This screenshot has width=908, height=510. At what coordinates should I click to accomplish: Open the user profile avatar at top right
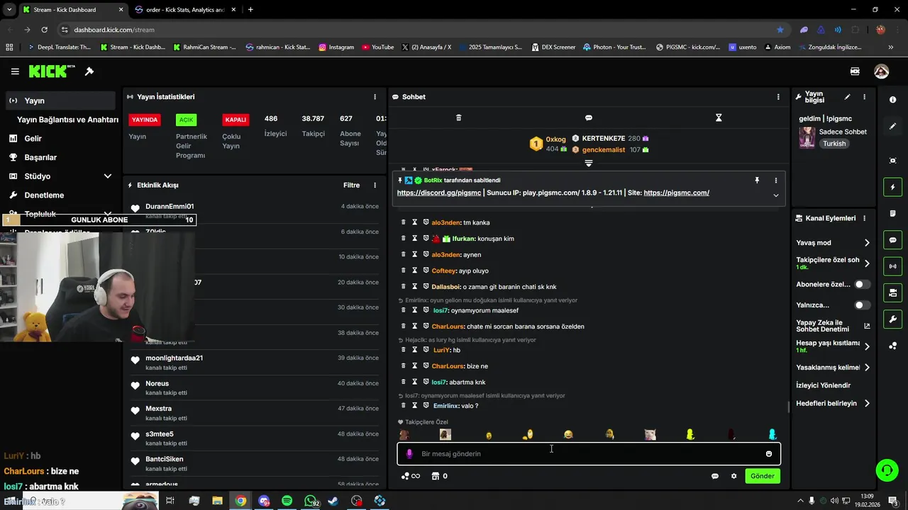(881, 72)
